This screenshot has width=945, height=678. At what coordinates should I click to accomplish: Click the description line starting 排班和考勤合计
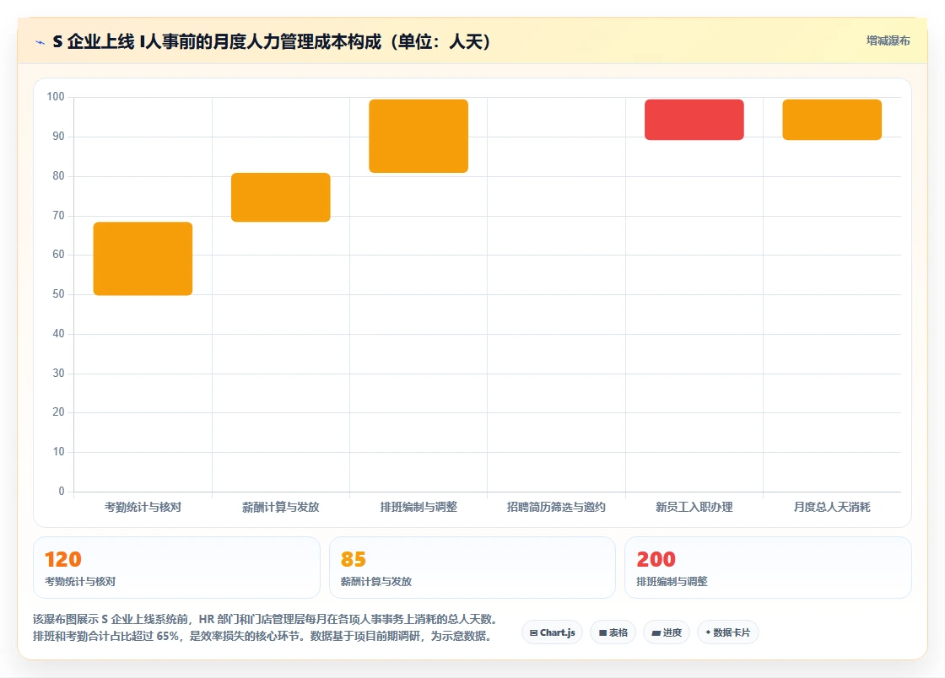click(262, 636)
